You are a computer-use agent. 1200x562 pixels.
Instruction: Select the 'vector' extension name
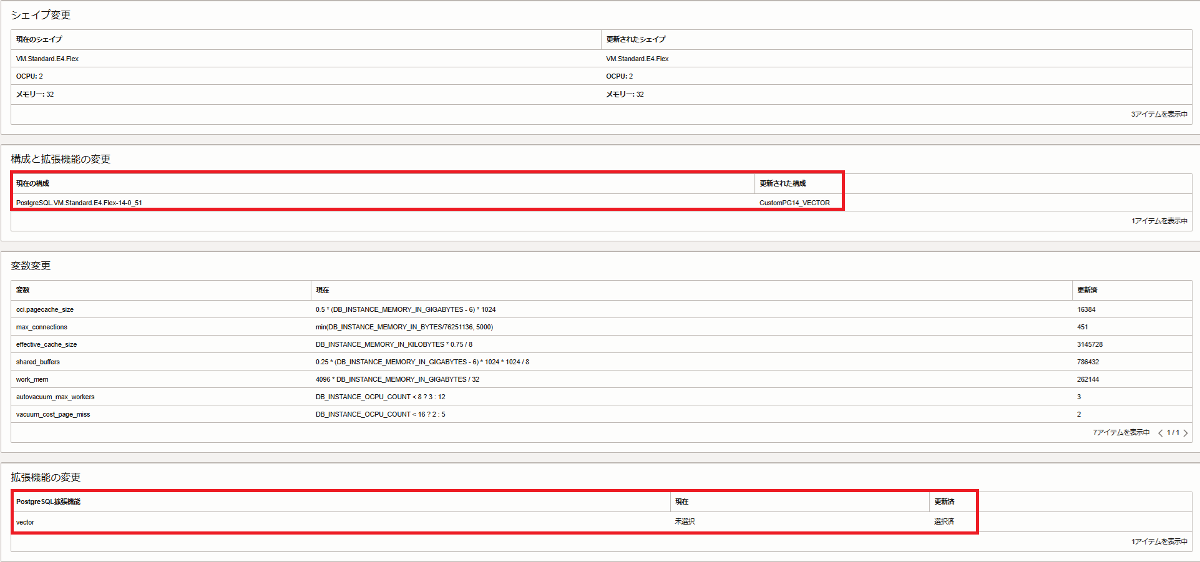click(x=26, y=522)
